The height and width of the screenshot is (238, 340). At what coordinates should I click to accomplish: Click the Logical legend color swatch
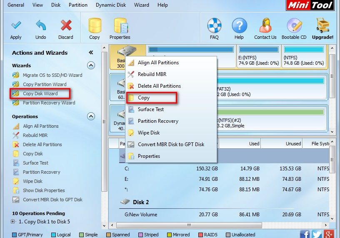(x=53, y=235)
